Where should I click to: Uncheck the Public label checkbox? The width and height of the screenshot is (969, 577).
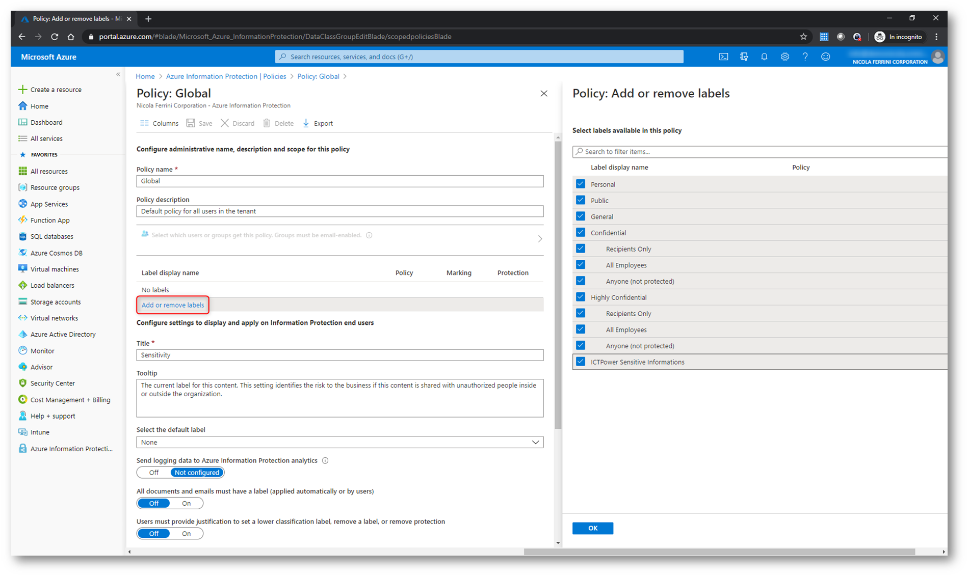coord(580,200)
